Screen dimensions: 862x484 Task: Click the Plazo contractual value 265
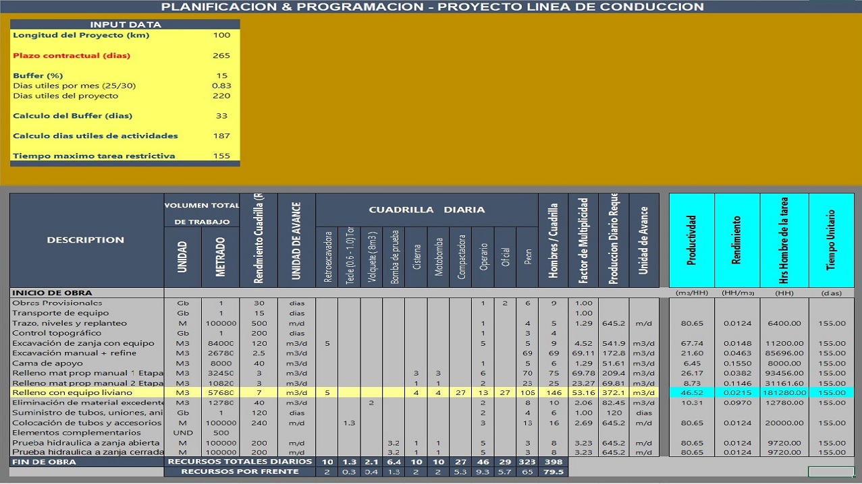221,56
